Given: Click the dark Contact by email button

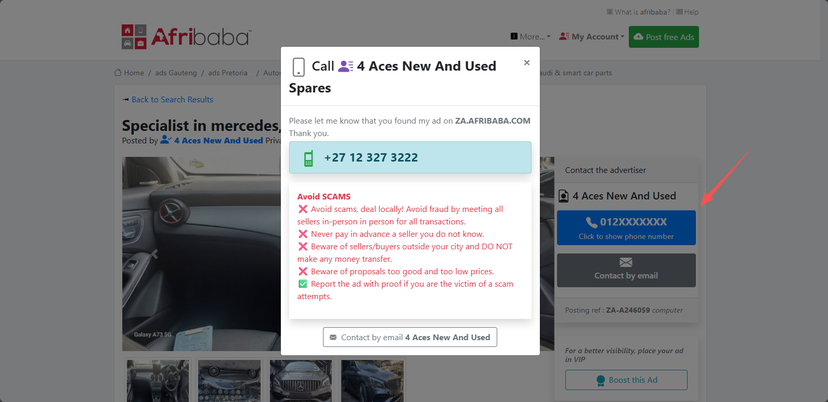Looking at the screenshot, I should click(626, 270).
